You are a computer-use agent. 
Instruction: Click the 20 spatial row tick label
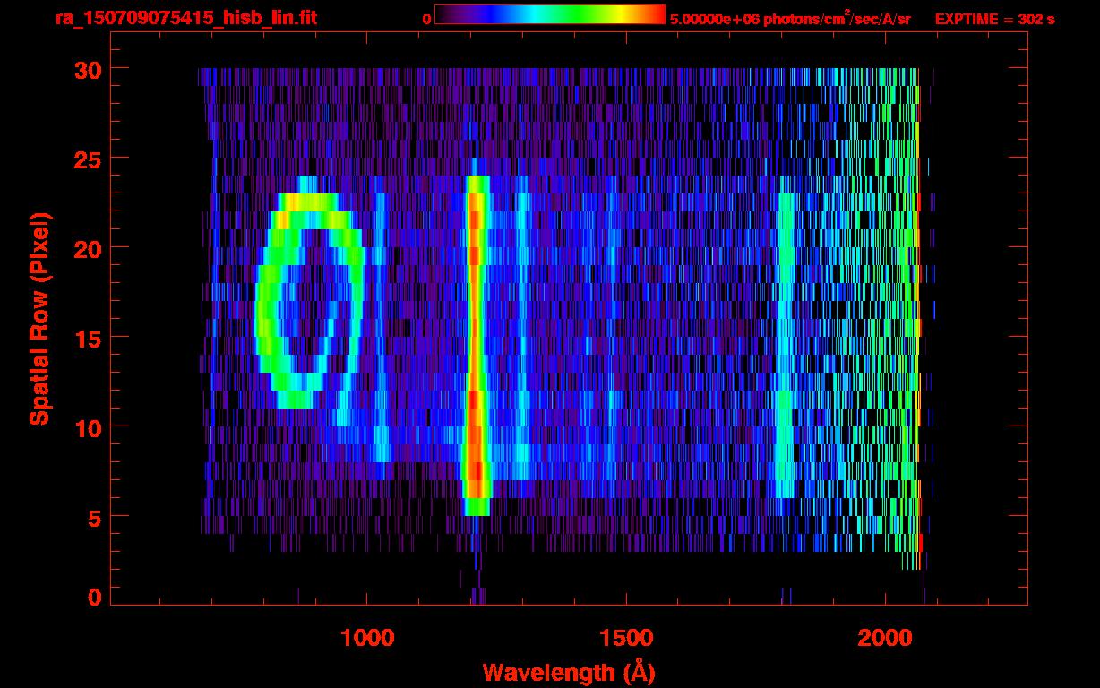coord(88,247)
